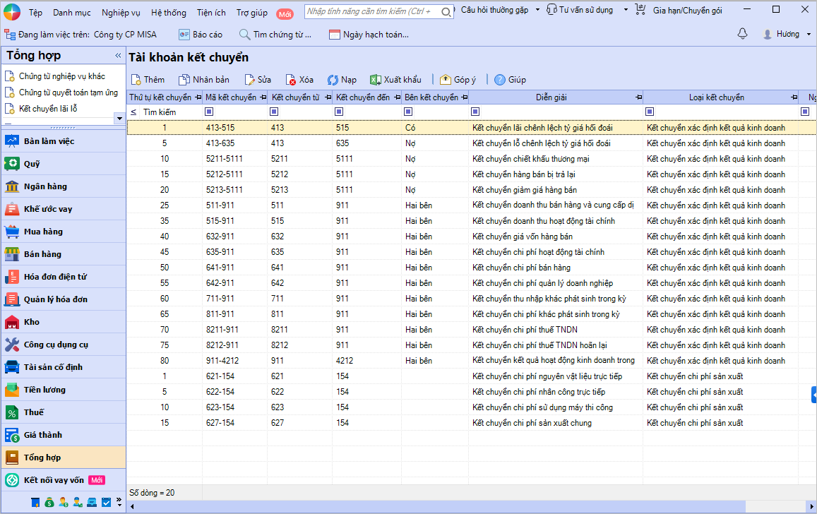The width and height of the screenshot is (817, 514).
Task: Toggle filter box under Mã kết chuyển column
Action: 210,112
